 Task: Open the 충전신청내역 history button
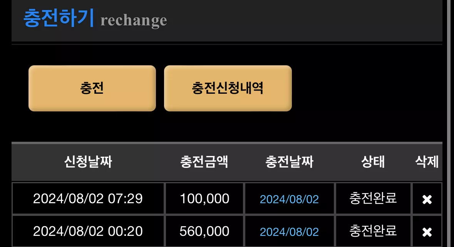point(228,88)
